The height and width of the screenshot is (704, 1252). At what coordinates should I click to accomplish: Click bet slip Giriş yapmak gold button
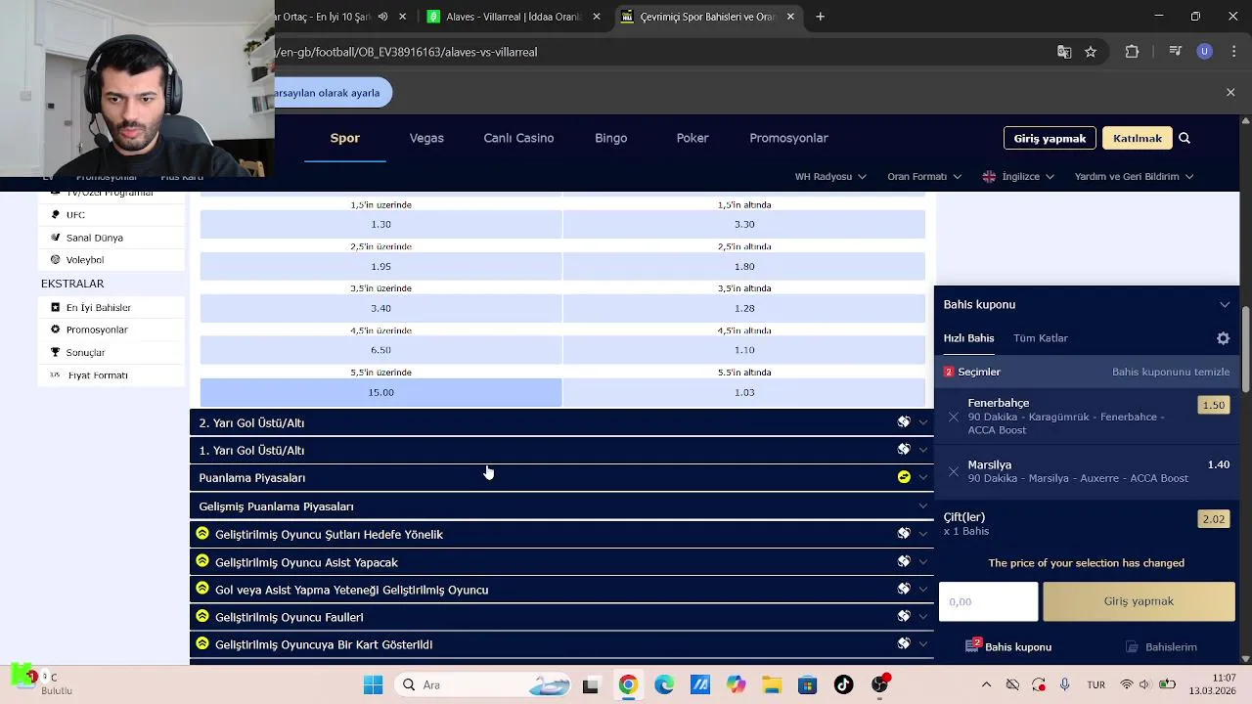pyautogui.click(x=1139, y=601)
